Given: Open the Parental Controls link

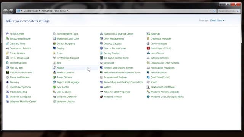Looking at the screenshot, I should (x=65, y=73).
